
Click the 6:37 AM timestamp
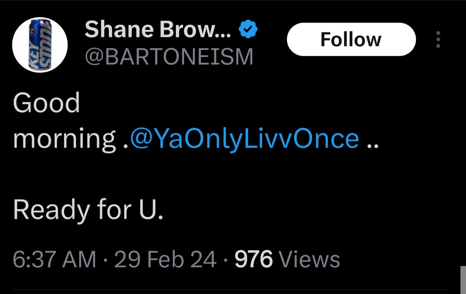(x=54, y=260)
